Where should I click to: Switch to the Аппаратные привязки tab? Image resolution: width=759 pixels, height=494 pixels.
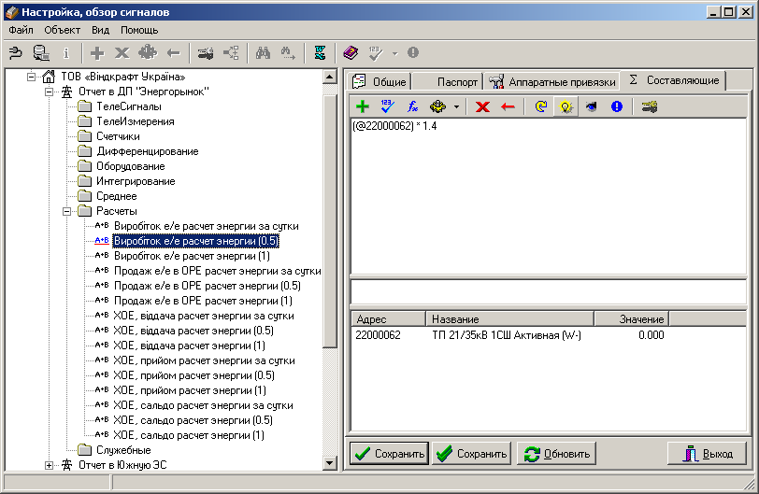click(552, 81)
